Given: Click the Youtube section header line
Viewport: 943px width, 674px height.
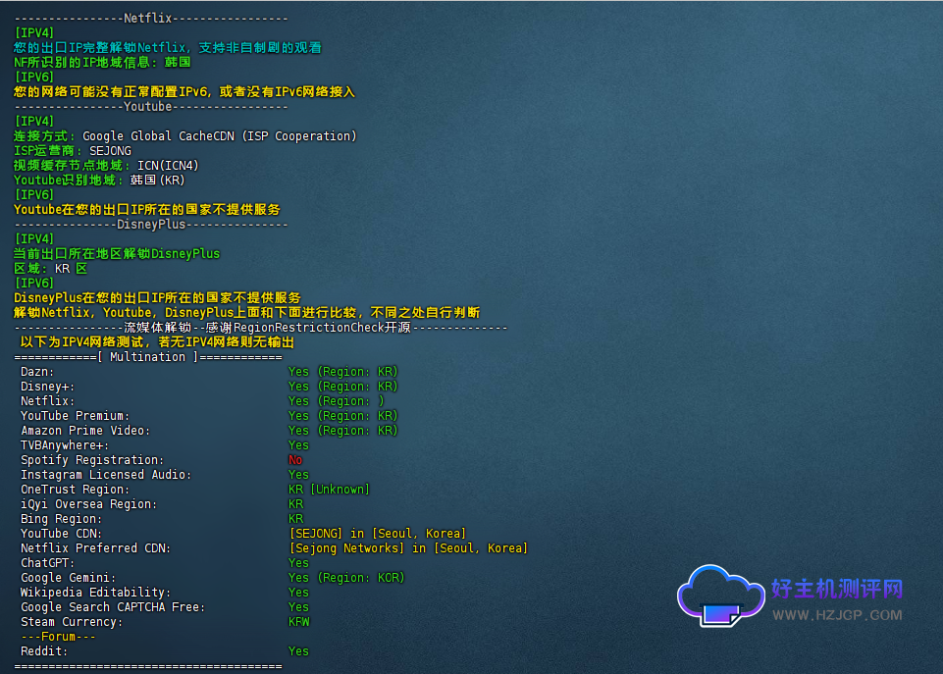Looking at the screenshot, I should pyautogui.click(x=151, y=106).
